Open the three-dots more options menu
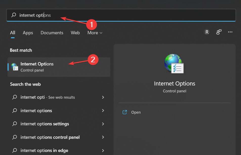 pos(230,32)
